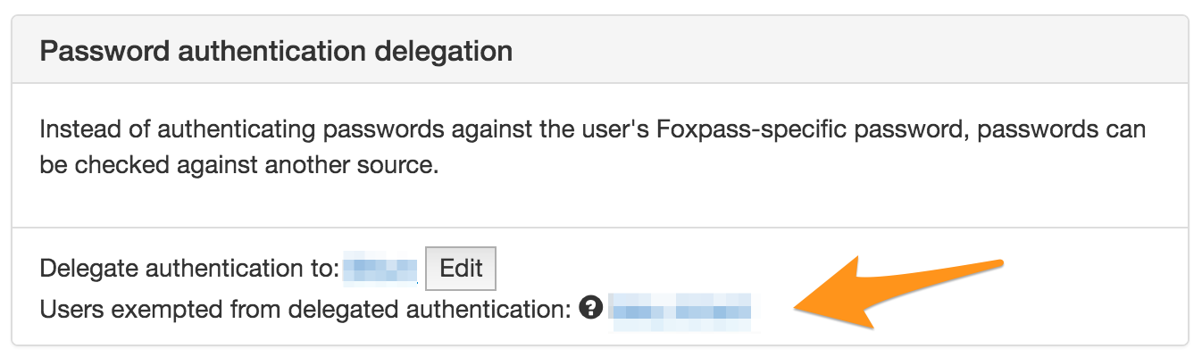Open the question mark help icon

pos(588,309)
